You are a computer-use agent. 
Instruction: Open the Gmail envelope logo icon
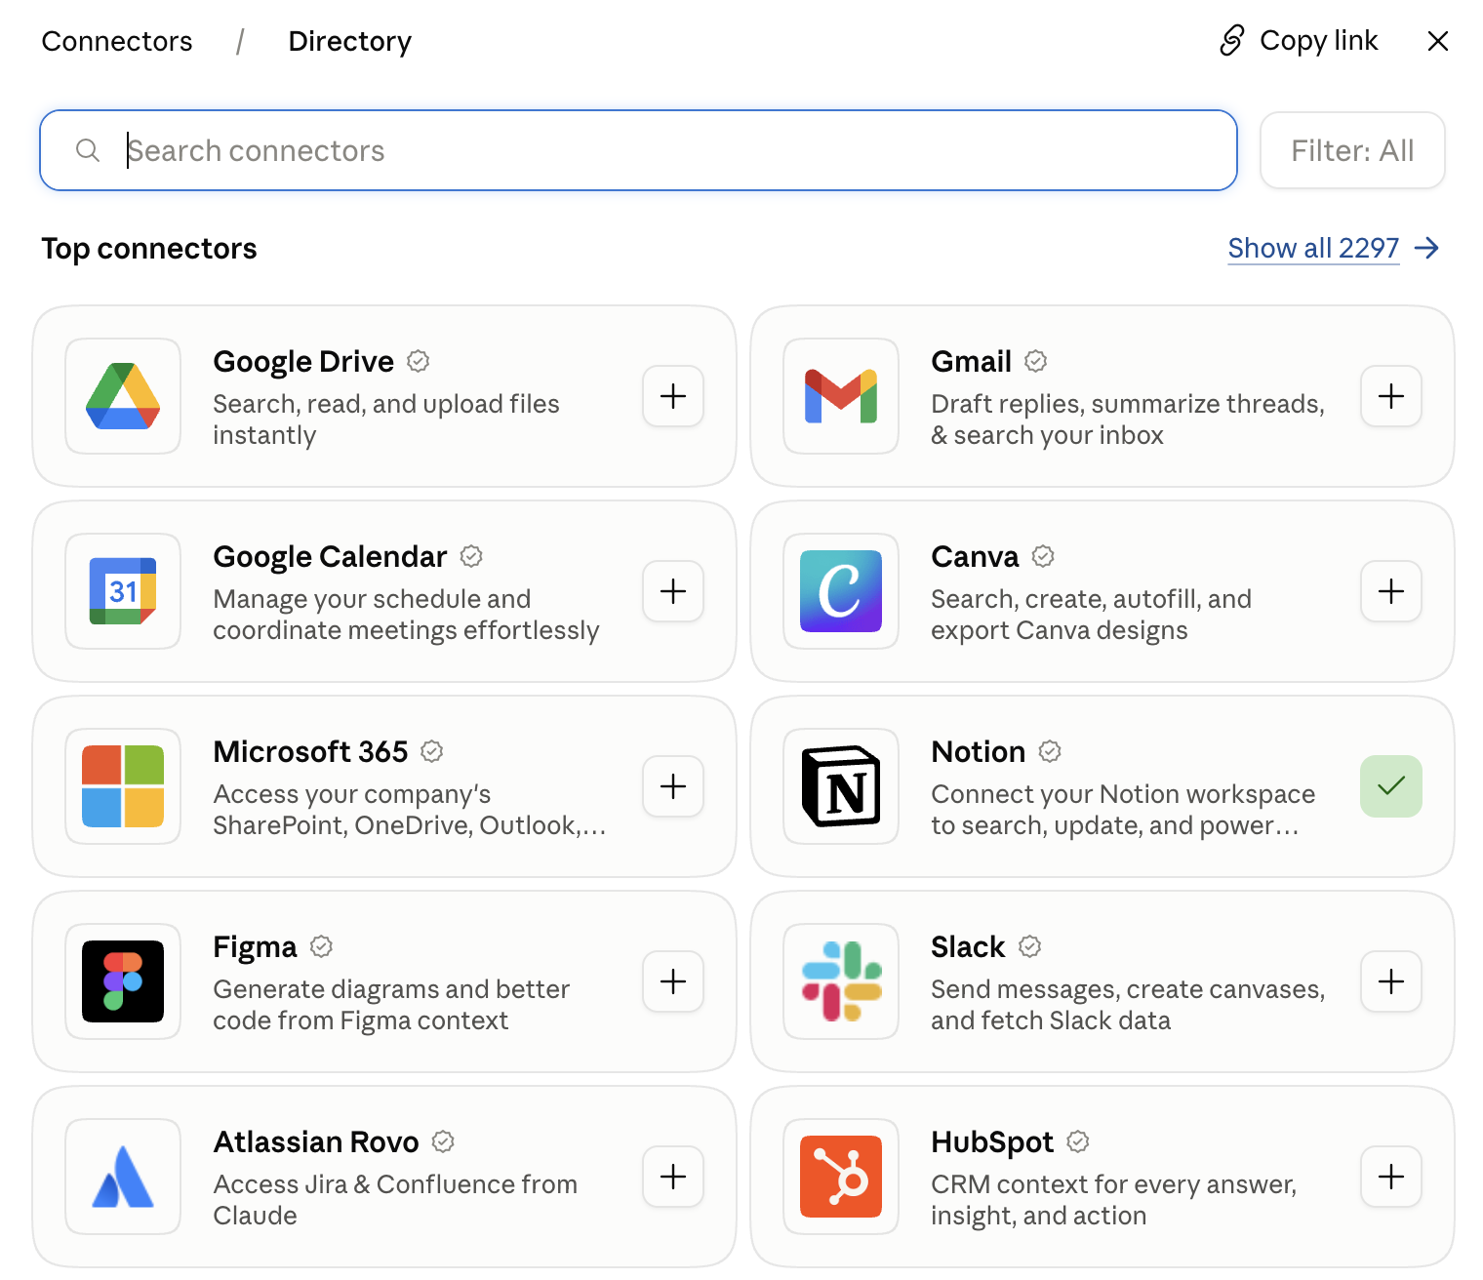tap(841, 396)
